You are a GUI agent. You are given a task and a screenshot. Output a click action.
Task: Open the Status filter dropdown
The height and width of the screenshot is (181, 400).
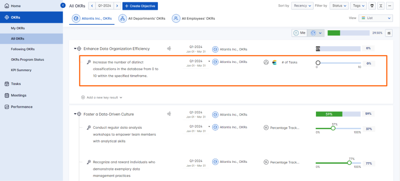(x=339, y=6)
